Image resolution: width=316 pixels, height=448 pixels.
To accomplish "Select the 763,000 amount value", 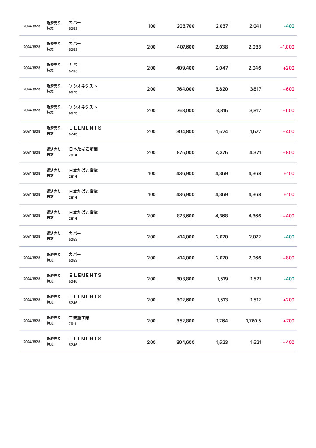I will click(x=186, y=111).
